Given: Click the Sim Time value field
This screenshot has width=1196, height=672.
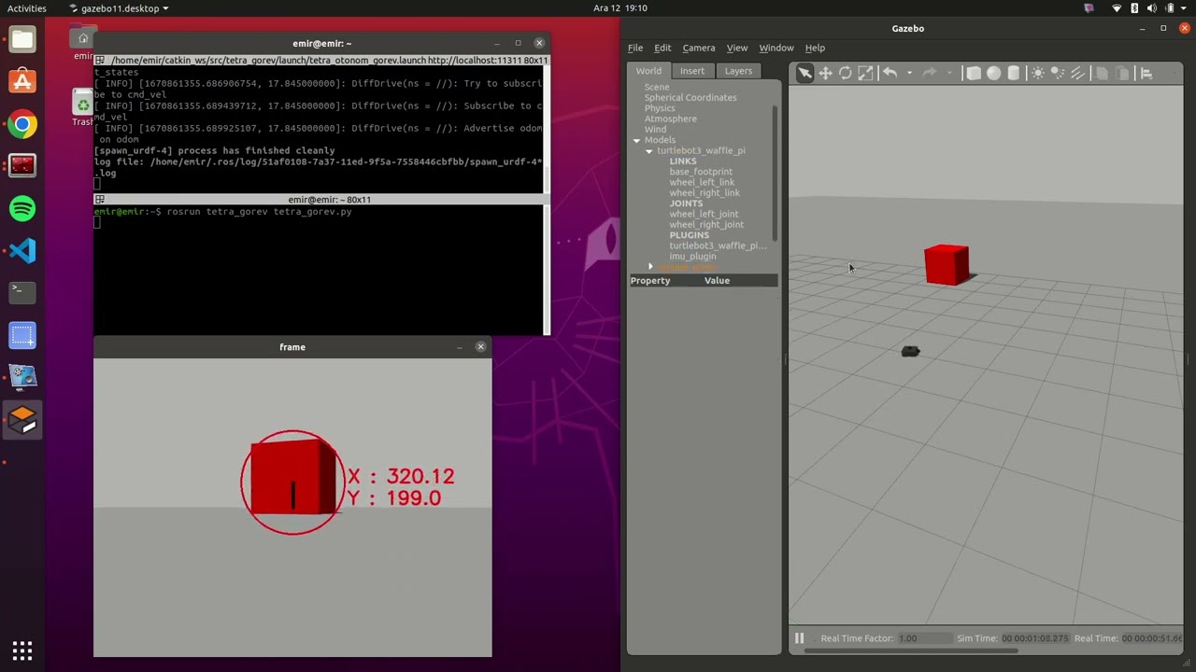Looking at the screenshot, I should (x=1035, y=638).
